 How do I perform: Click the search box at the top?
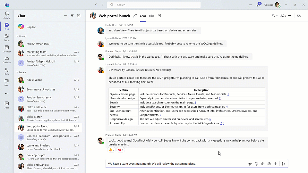click(153, 5)
